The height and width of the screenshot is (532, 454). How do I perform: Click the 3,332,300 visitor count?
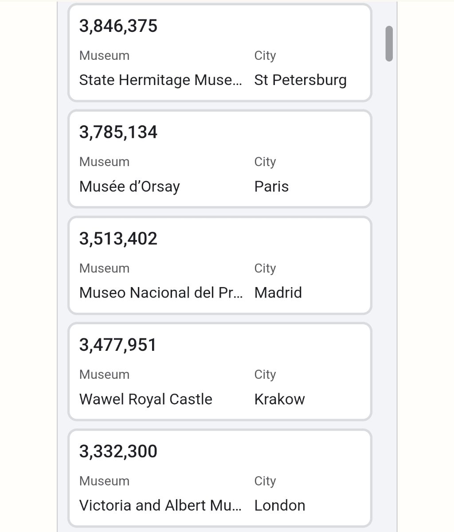118,451
